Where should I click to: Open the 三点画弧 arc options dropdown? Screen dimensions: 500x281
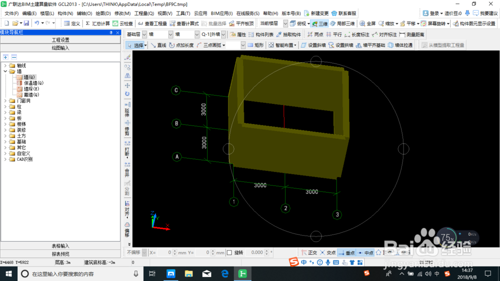click(223, 45)
